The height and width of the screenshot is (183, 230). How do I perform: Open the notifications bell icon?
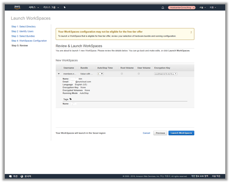click(x=163, y=7)
